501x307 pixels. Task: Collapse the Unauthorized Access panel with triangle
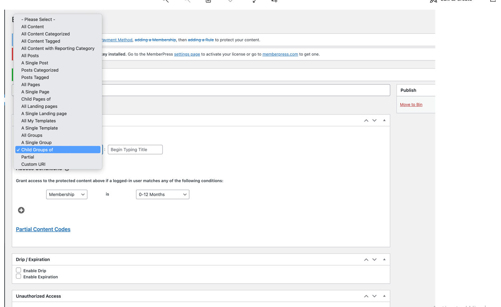384,296
